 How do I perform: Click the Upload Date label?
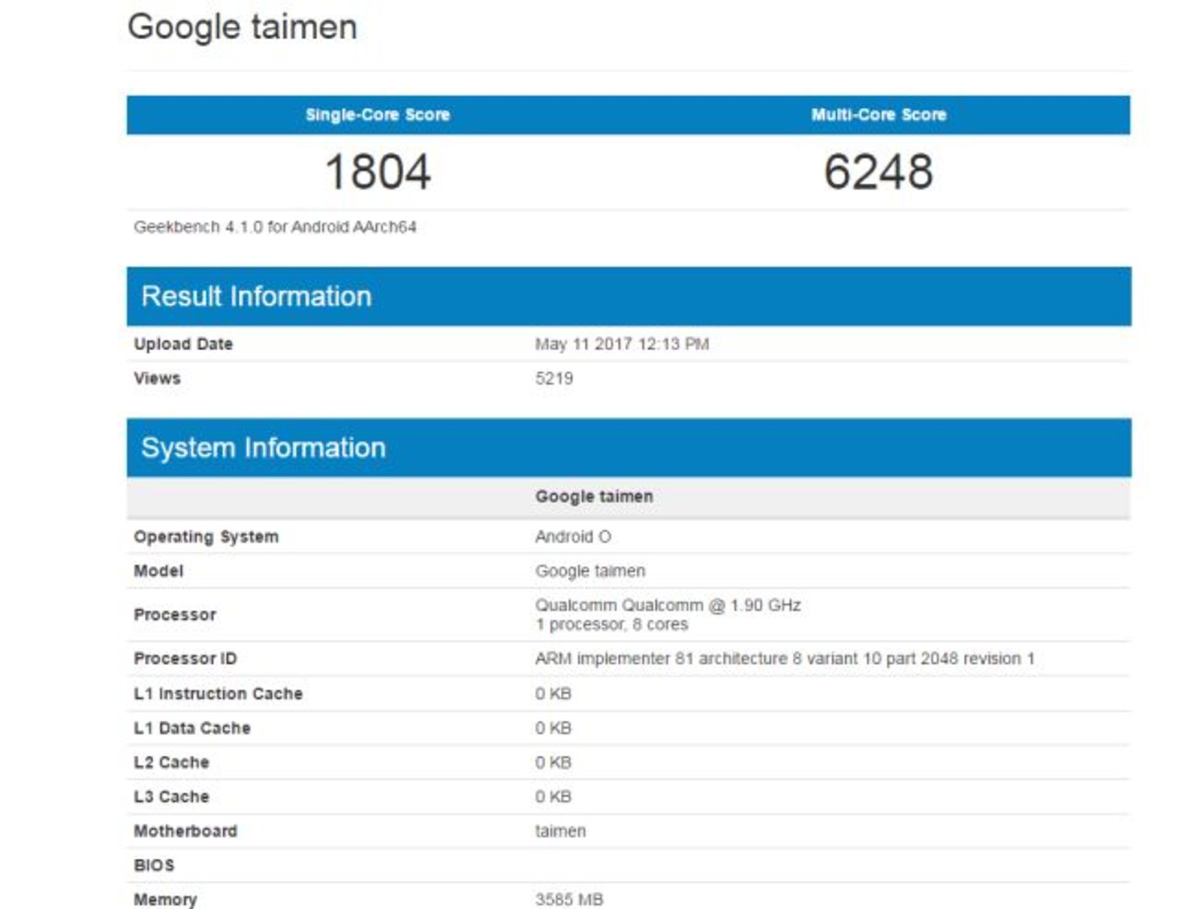coord(183,344)
